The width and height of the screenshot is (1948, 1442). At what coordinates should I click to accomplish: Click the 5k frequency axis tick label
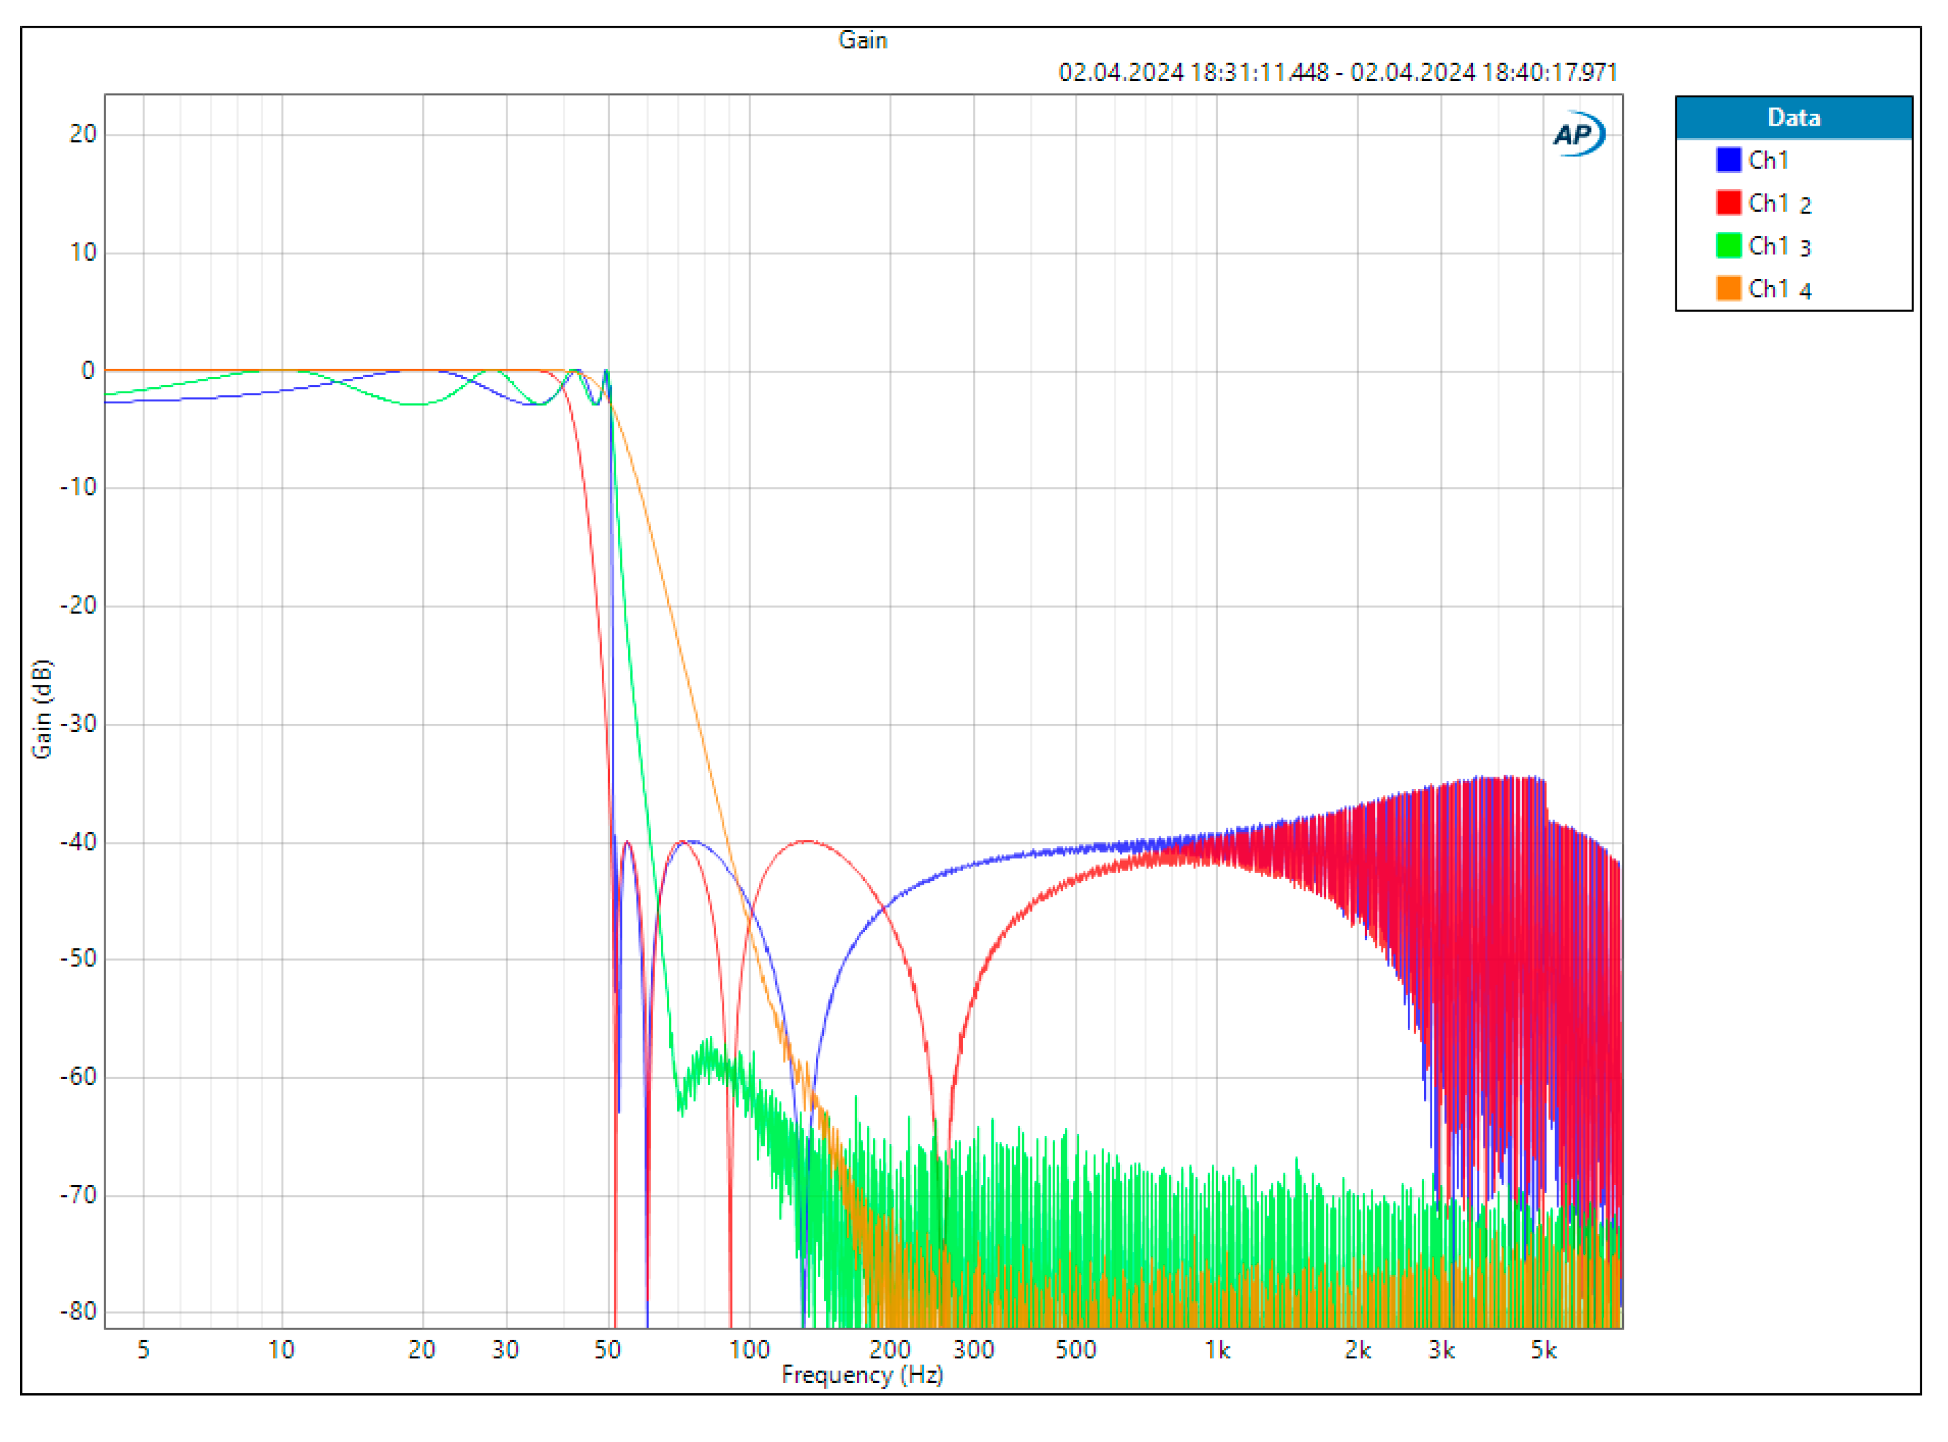[1543, 1350]
